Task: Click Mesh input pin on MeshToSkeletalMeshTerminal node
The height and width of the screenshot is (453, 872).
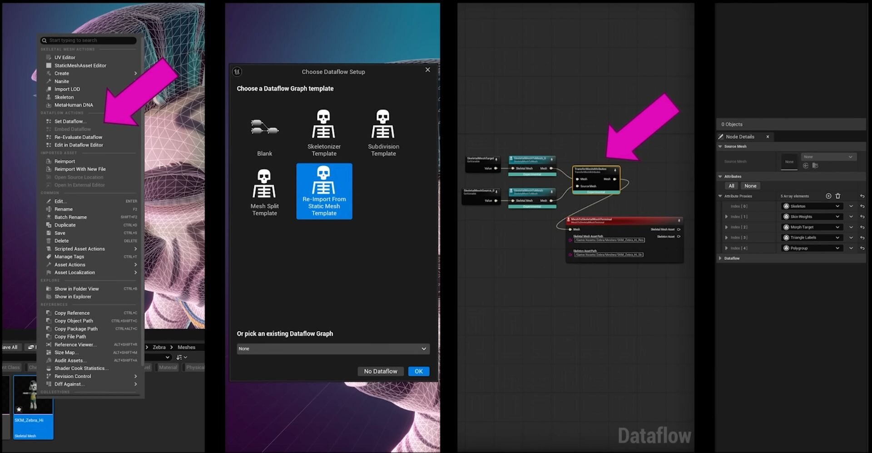Action: coord(570,229)
